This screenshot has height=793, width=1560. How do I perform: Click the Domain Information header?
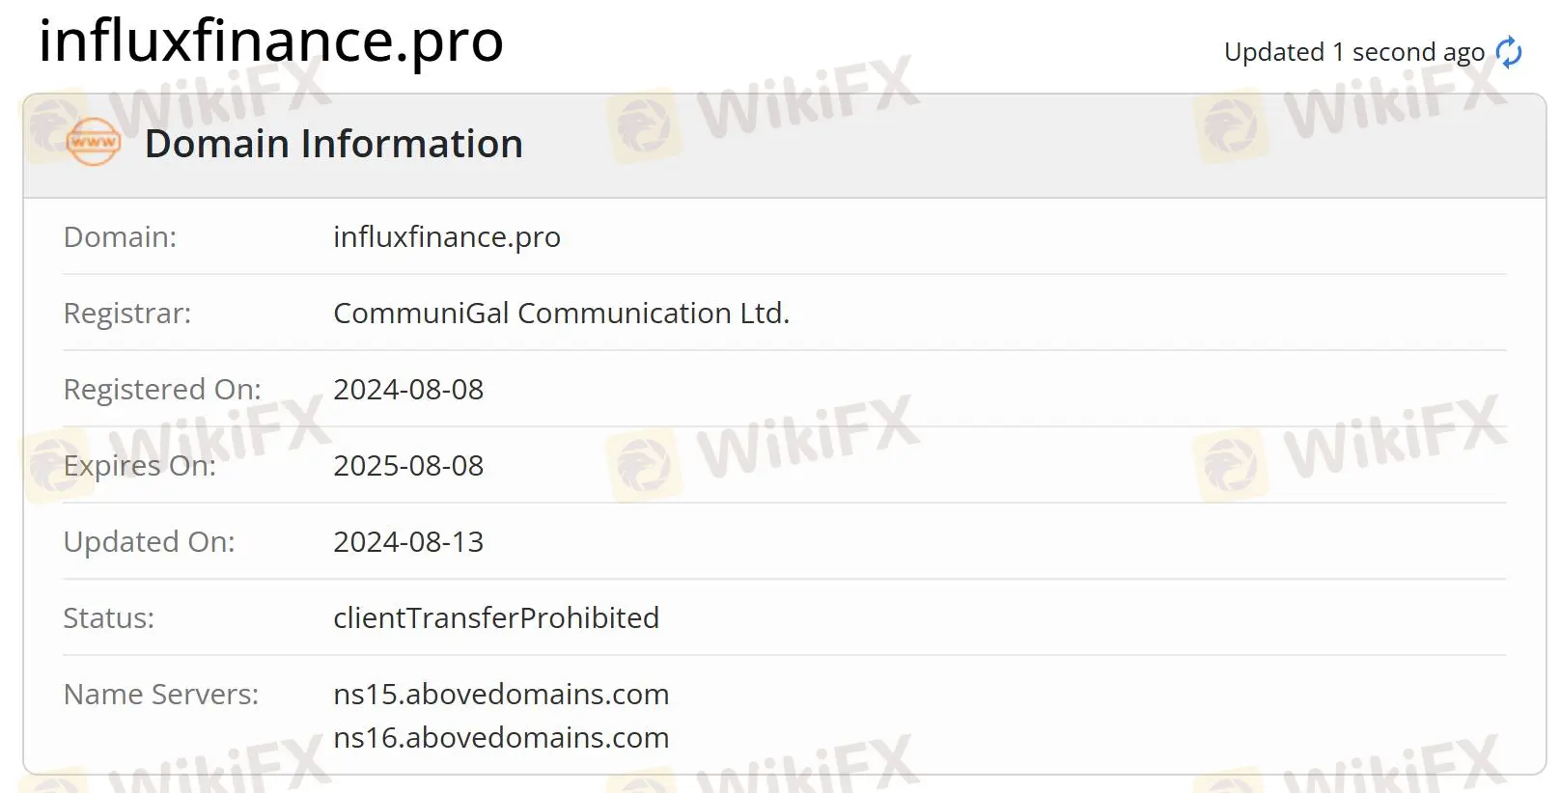(x=334, y=144)
